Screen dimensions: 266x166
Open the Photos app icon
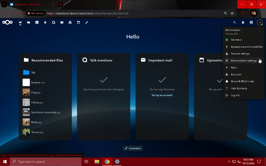[37, 22]
